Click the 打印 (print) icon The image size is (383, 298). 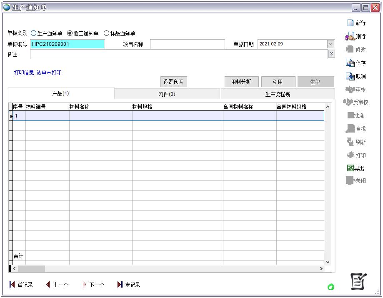click(x=355, y=155)
